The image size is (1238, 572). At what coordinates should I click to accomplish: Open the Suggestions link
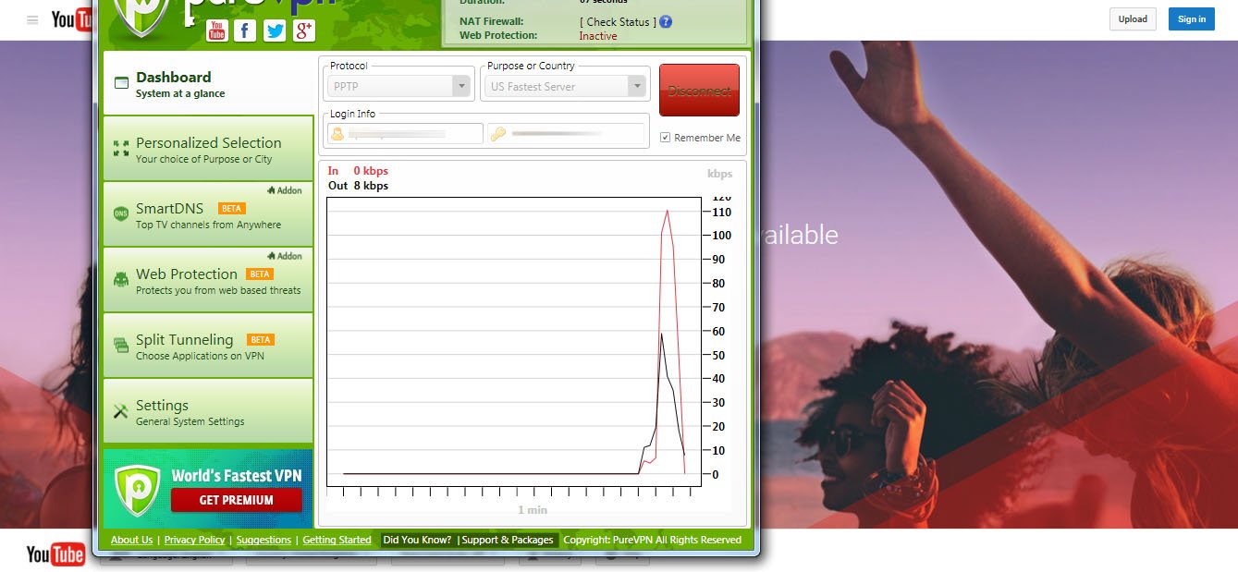(x=264, y=540)
